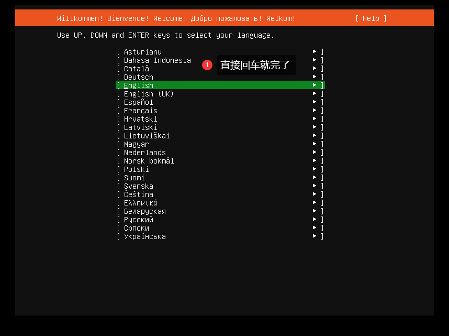Choose Nederlands from the list

pyautogui.click(x=144, y=152)
